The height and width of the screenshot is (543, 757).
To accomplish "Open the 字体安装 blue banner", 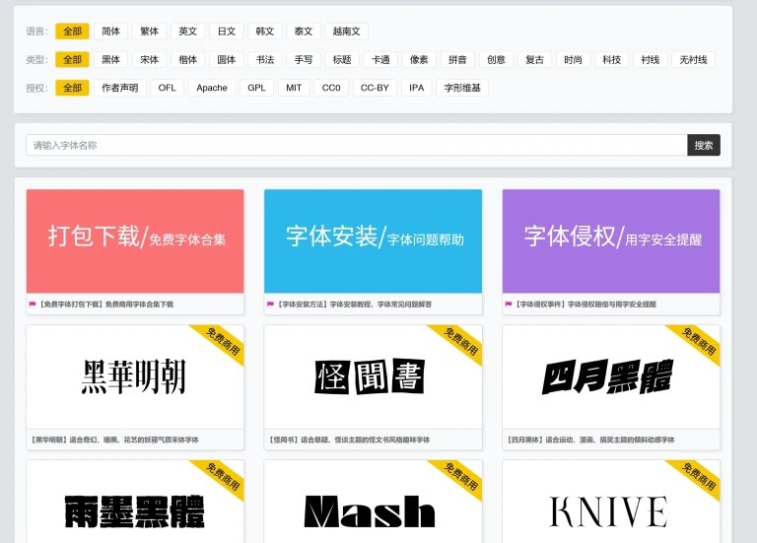I will pyautogui.click(x=373, y=241).
